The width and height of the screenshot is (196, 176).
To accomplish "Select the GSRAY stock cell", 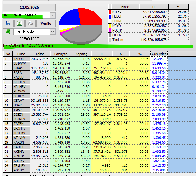I will click(21, 101).
